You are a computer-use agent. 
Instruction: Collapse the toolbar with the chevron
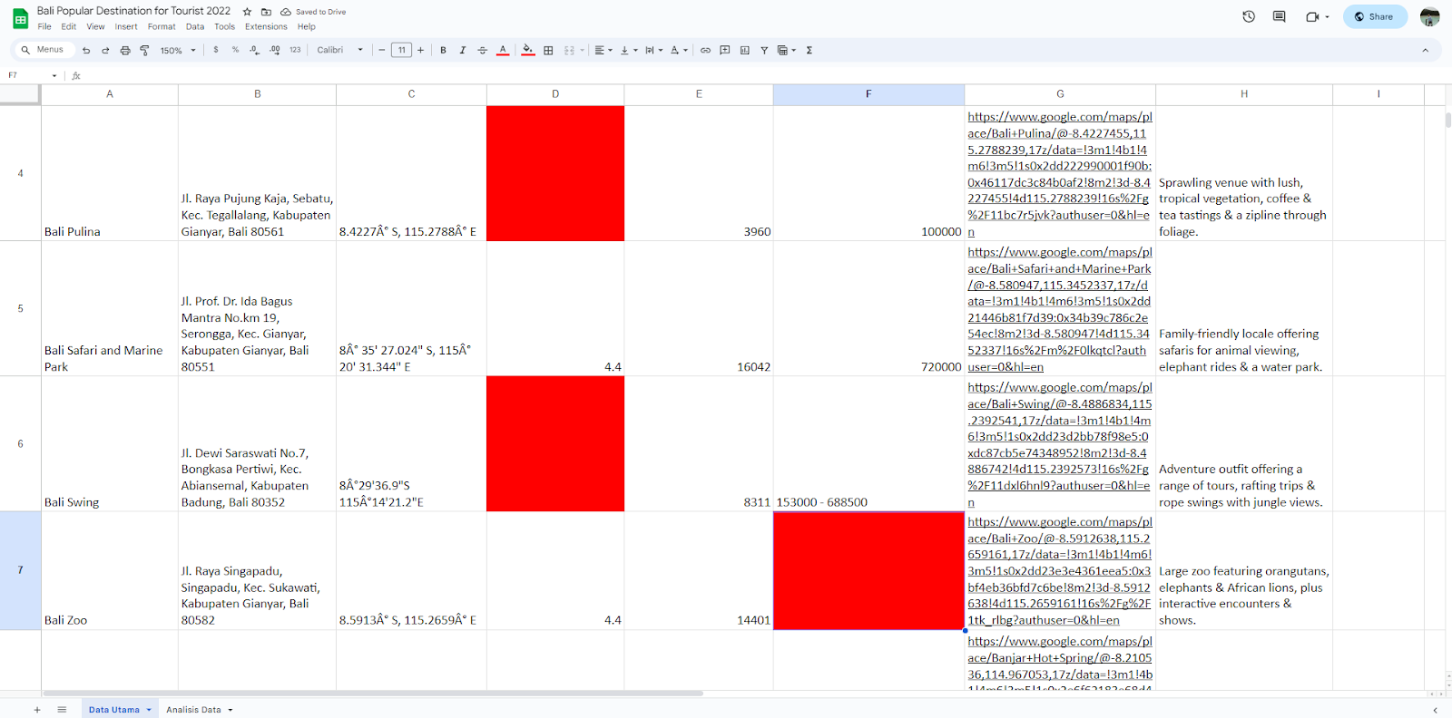point(1425,50)
